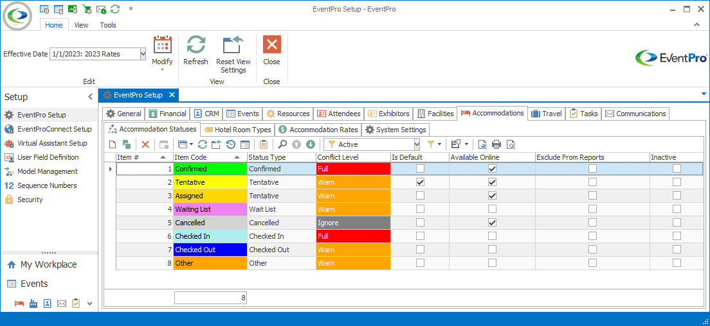
Task: Open the Effective Date dropdown
Action: 143,54
